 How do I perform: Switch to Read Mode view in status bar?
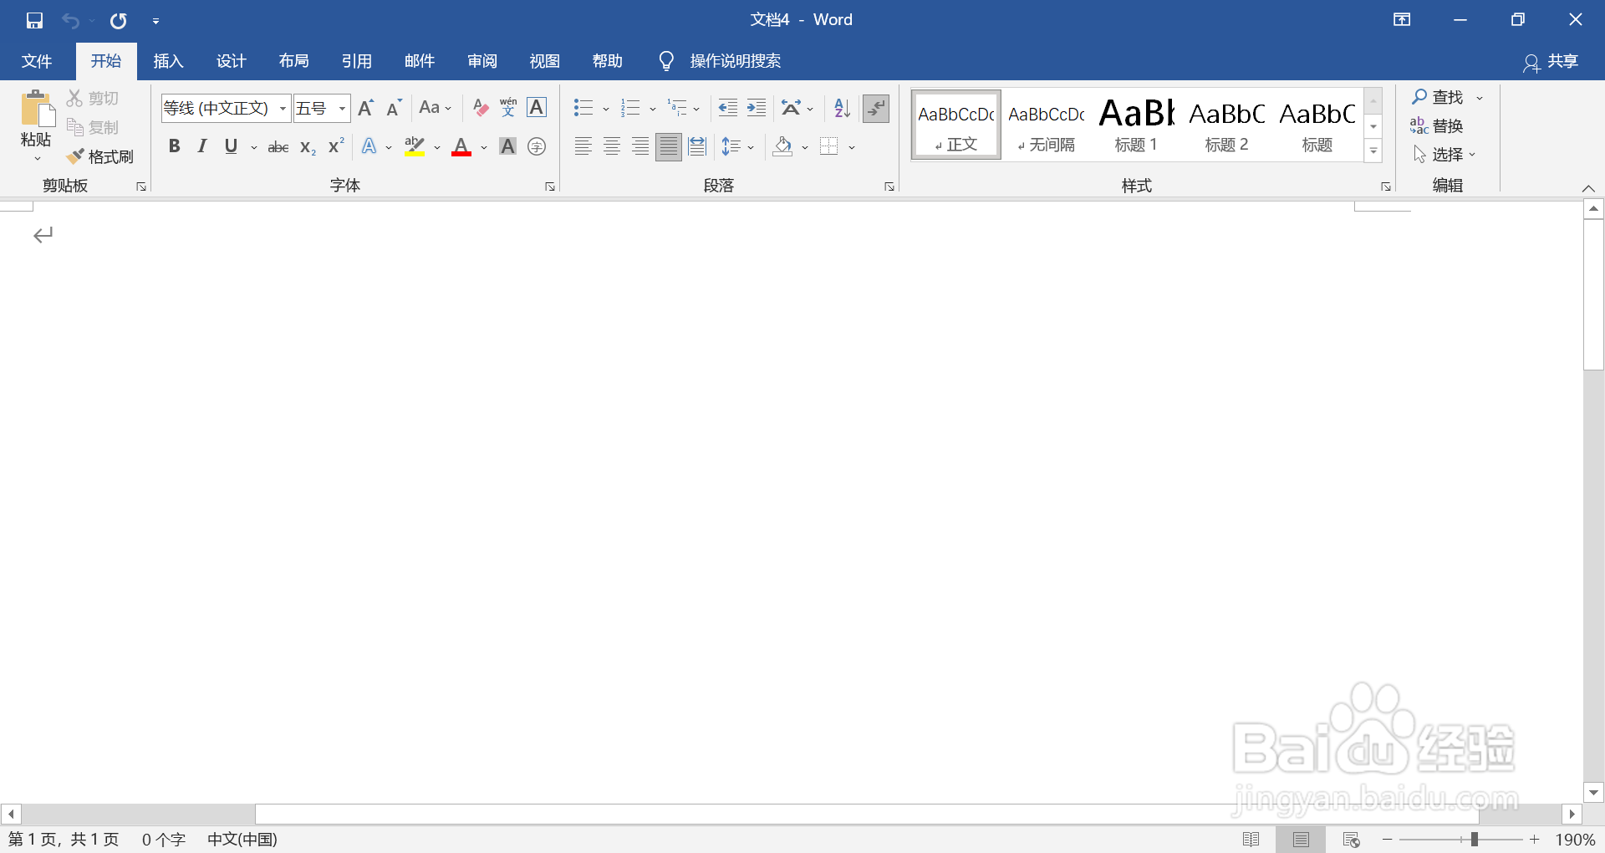point(1251,839)
